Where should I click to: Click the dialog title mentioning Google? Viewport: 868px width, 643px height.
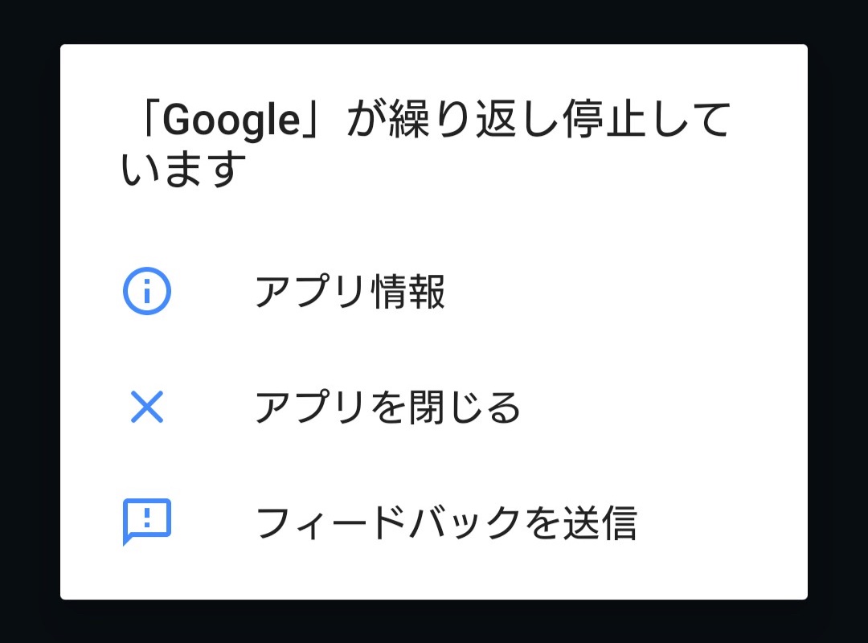coord(426,143)
